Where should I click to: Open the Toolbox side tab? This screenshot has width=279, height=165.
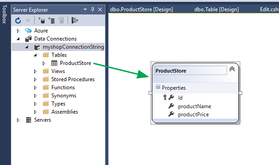(4, 14)
